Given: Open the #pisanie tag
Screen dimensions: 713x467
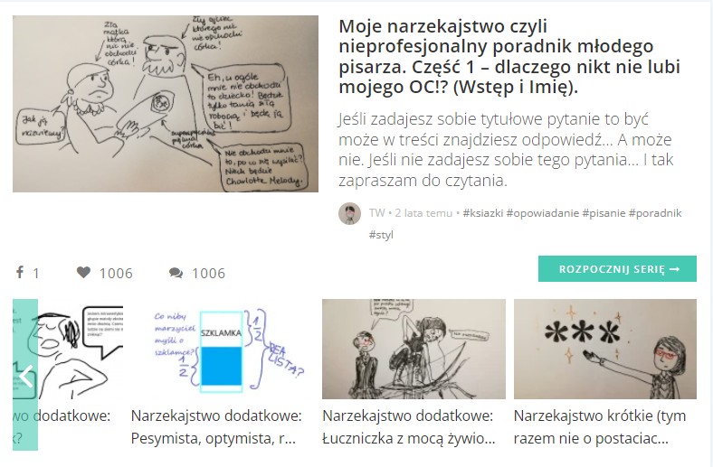Looking at the screenshot, I should pyautogui.click(x=604, y=213).
